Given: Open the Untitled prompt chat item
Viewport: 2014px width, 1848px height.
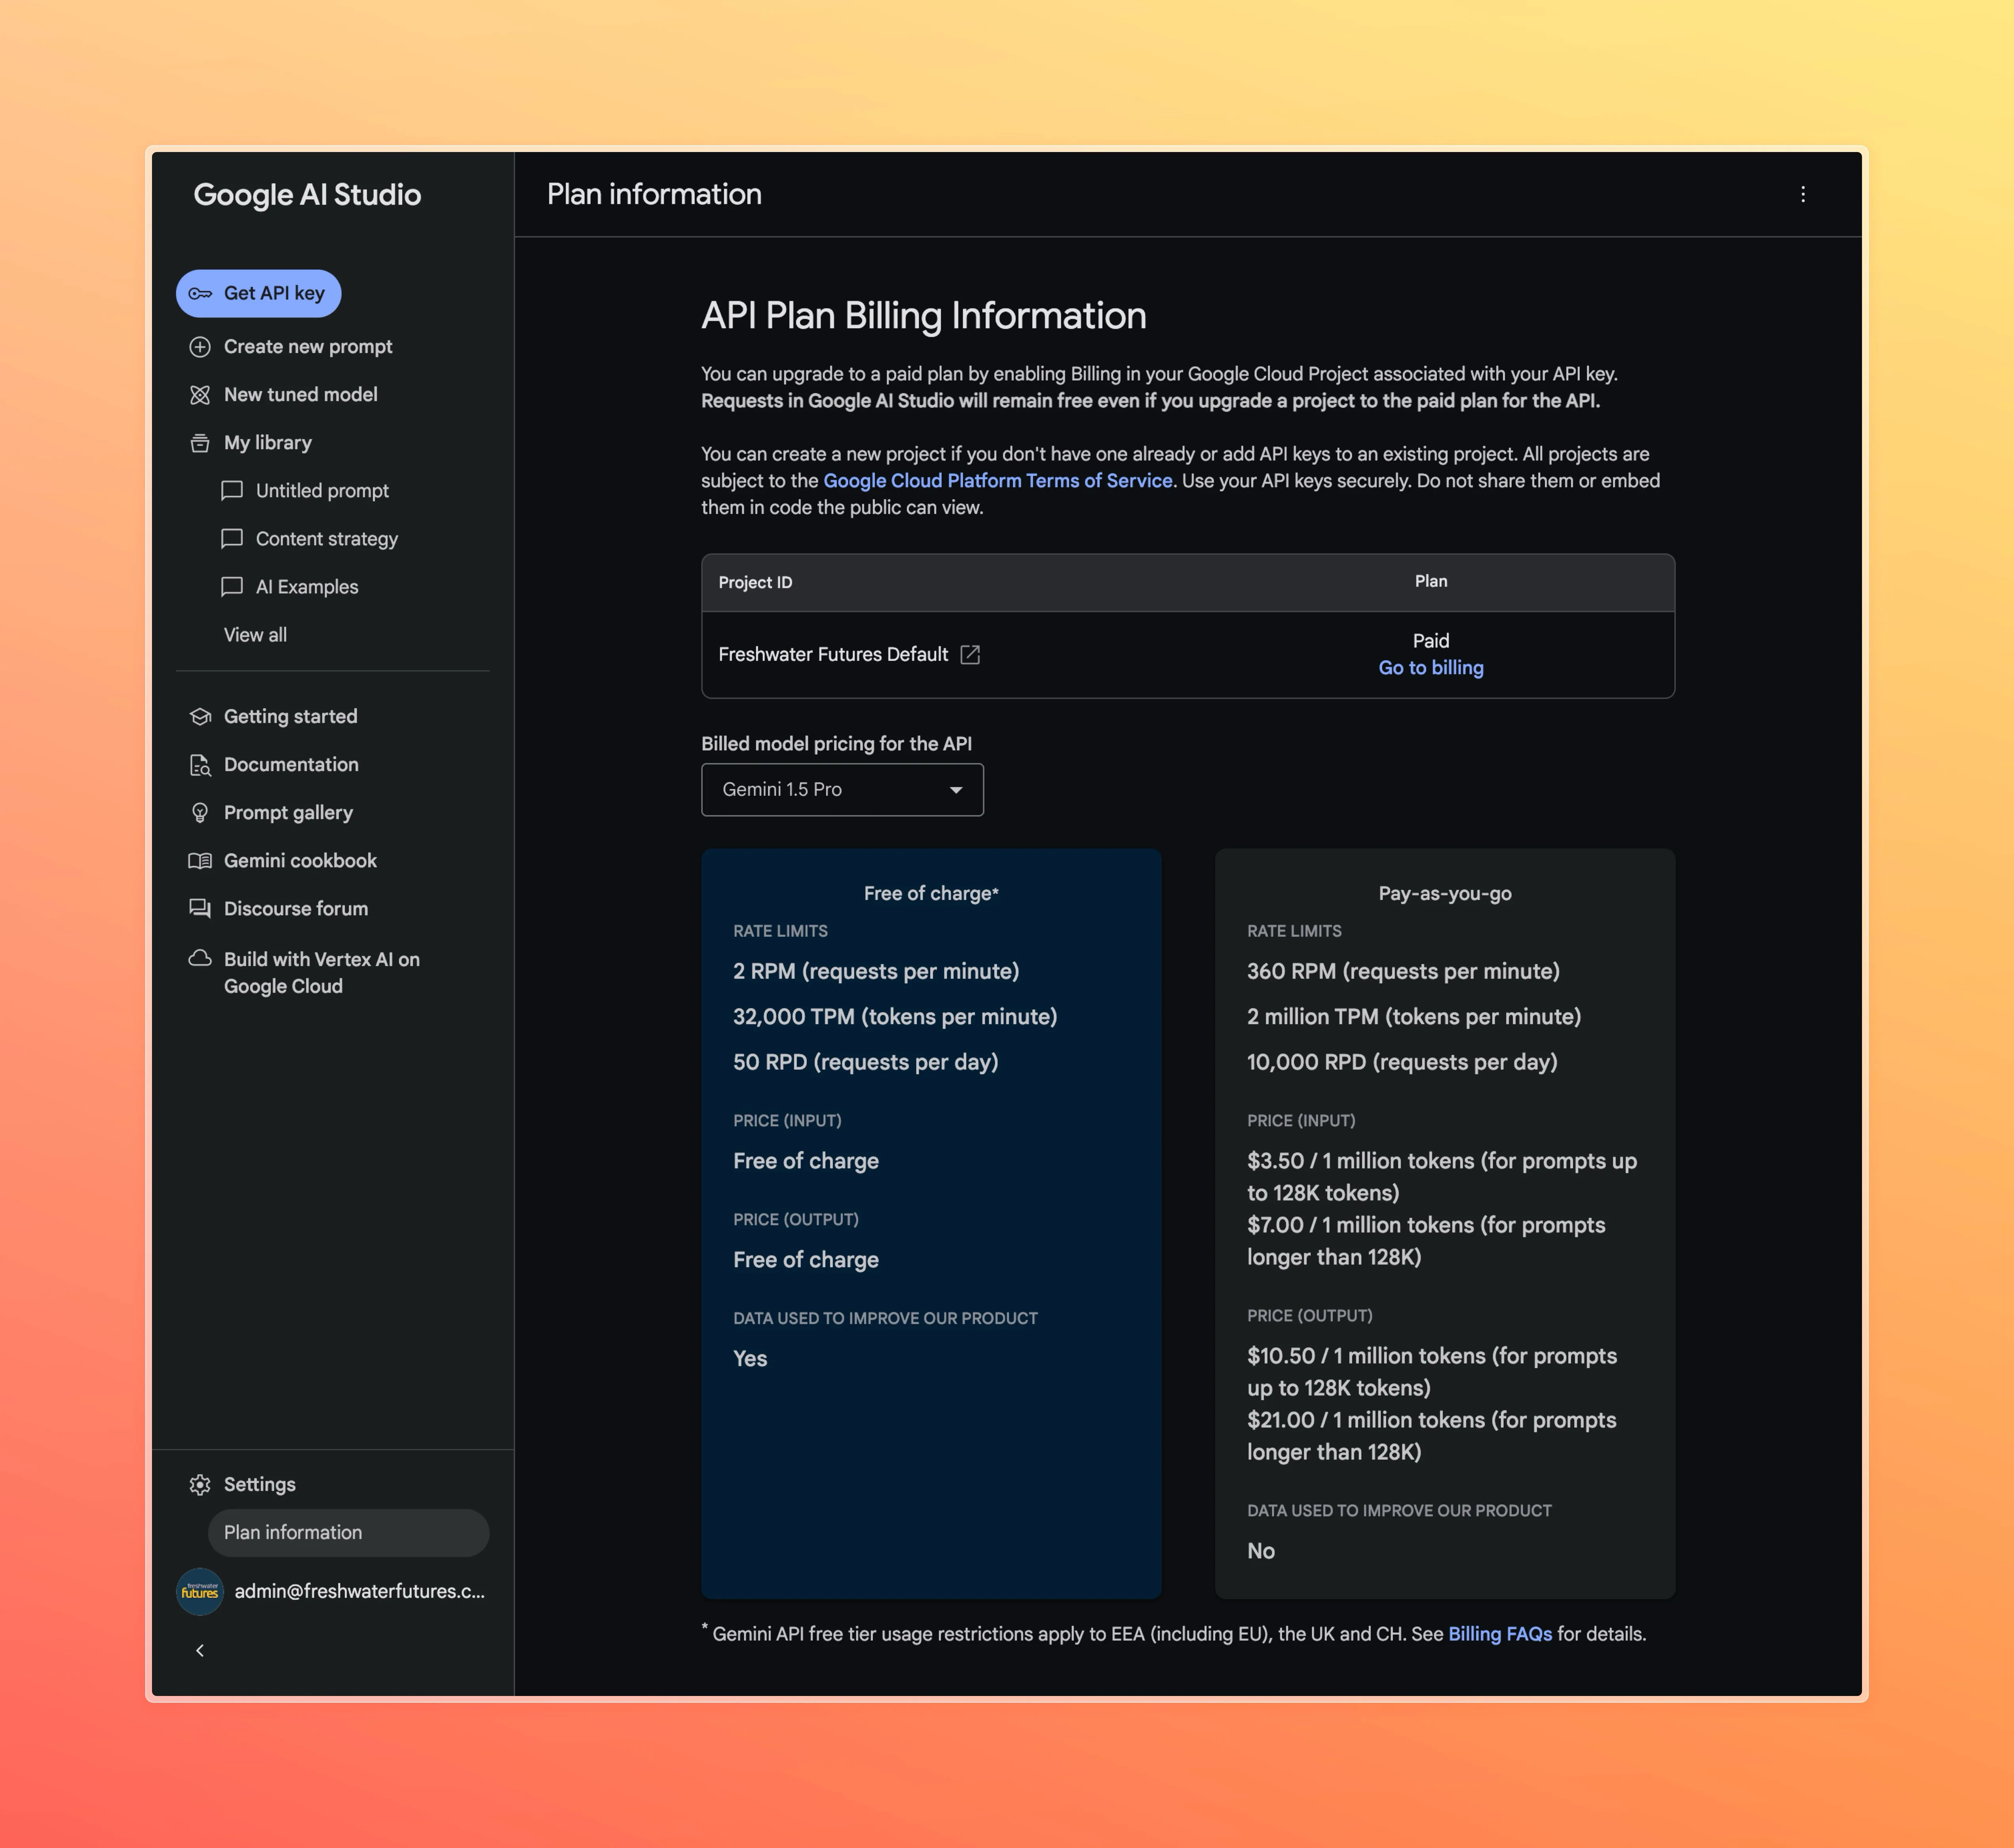Looking at the screenshot, I should [321, 491].
